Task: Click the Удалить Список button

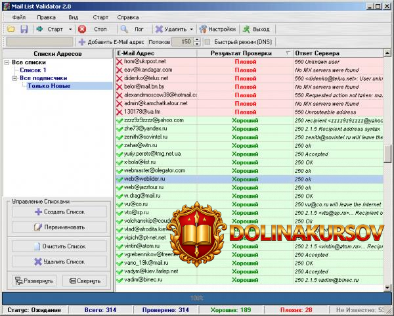Action: coord(59,261)
